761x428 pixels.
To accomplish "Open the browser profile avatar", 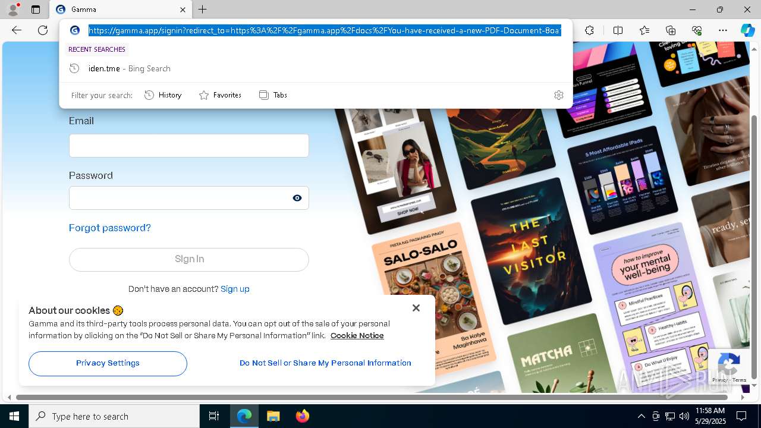I will click(13, 10).
